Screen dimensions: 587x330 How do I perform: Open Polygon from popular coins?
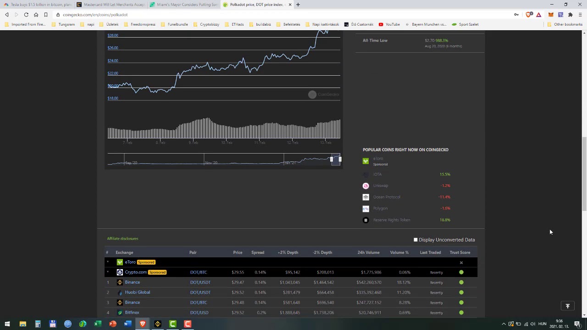[x=380, y=209]
